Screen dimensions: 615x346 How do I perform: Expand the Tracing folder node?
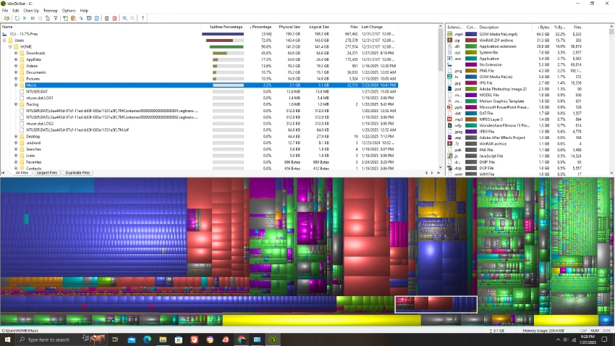16,104
